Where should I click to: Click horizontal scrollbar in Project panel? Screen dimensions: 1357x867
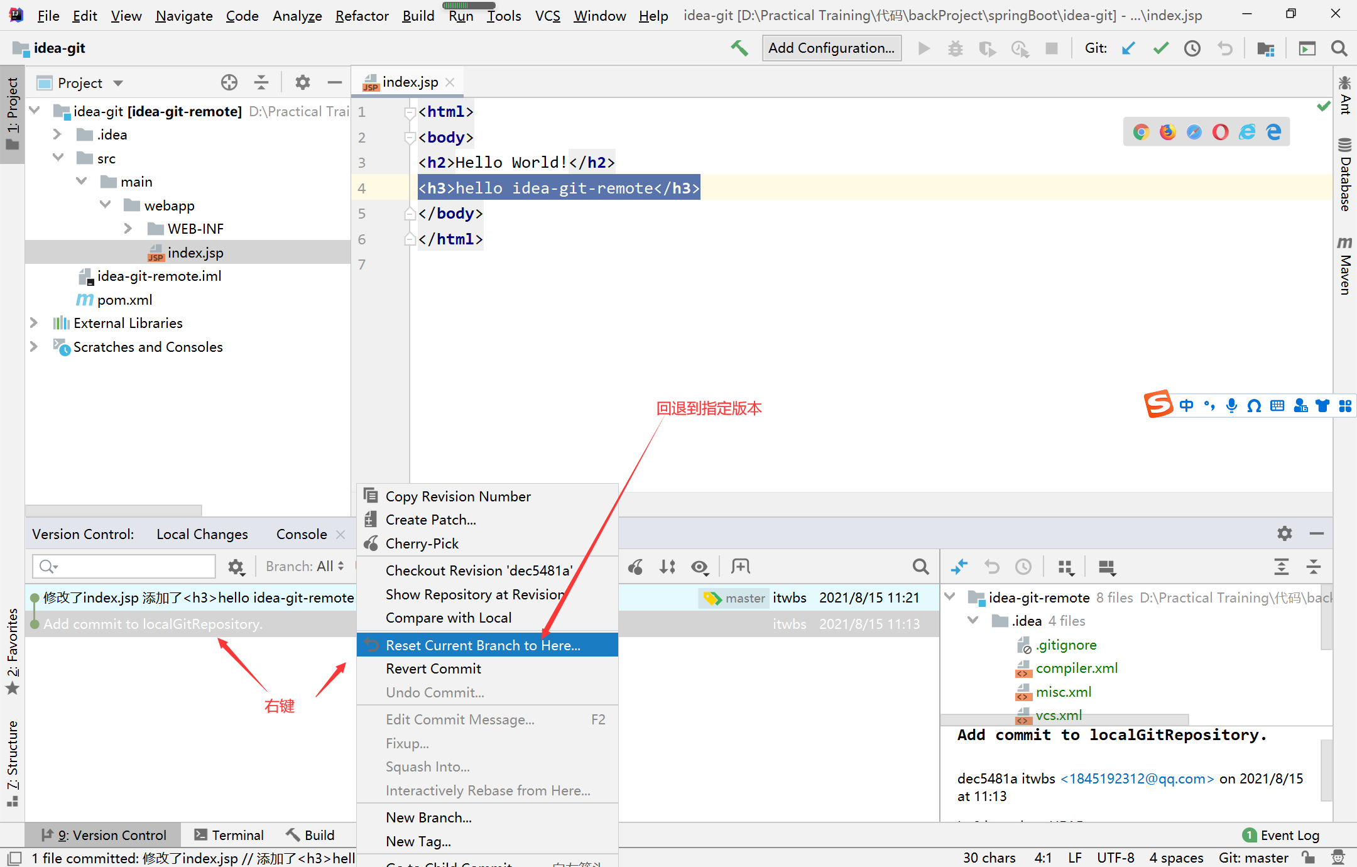113,510
